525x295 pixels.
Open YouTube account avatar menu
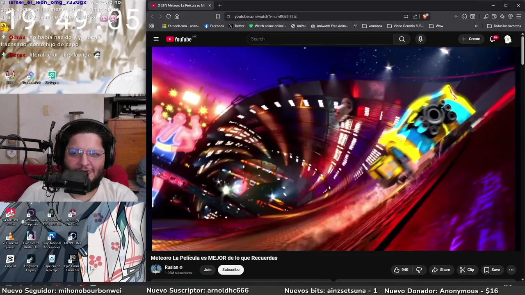[508, 39]
